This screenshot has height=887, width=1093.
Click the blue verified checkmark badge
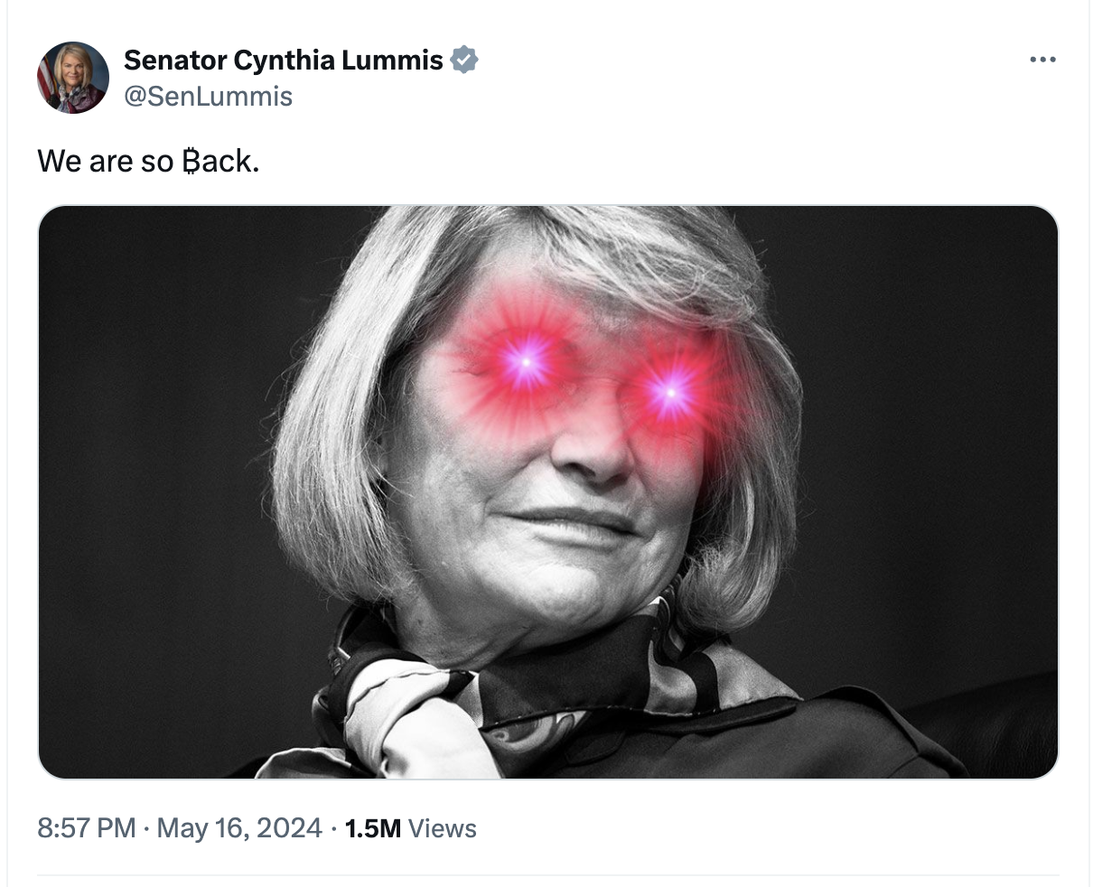coord(463,61)
